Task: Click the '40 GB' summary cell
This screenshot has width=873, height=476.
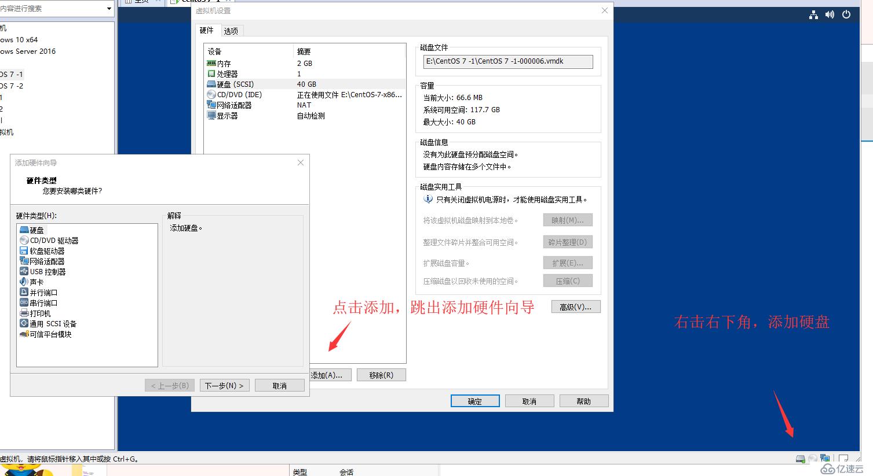Action: pos(306,84)
